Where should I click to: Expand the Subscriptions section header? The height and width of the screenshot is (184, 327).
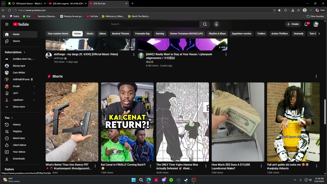click(x=15, y=52)
